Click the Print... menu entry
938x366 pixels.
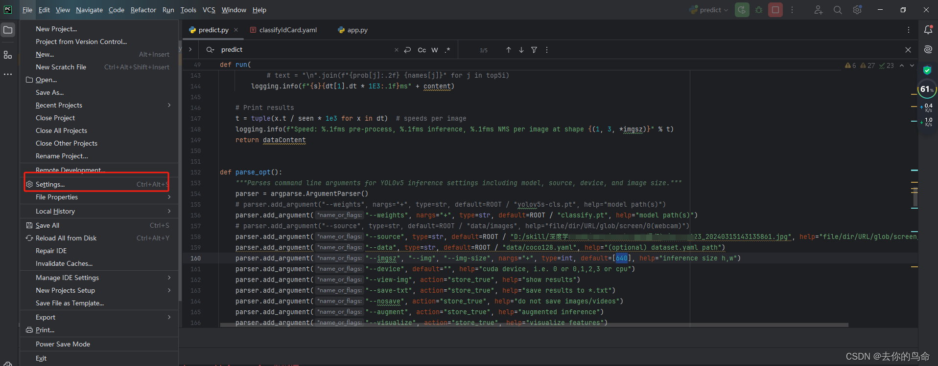coord(99,330)
